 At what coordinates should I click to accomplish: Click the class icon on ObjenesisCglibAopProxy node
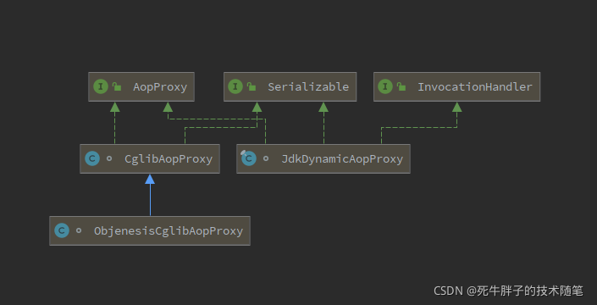(62, 230)
